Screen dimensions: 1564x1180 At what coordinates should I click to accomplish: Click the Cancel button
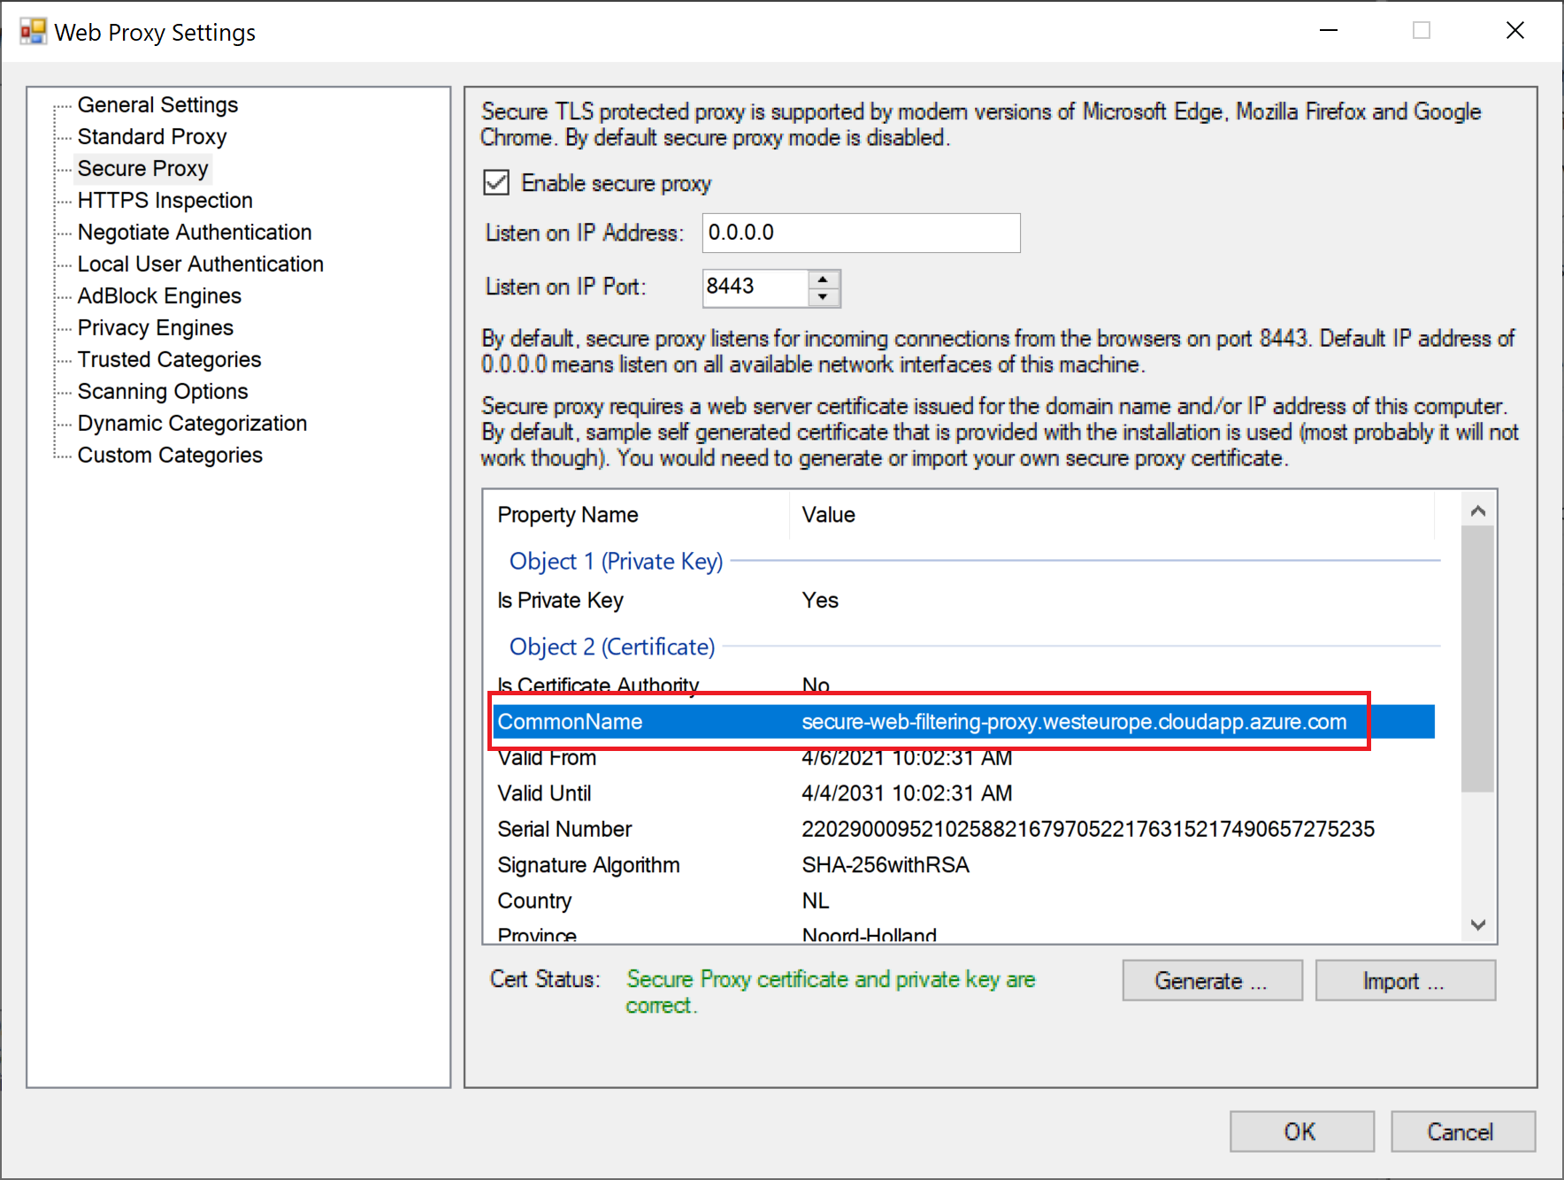(1462, 1131)
